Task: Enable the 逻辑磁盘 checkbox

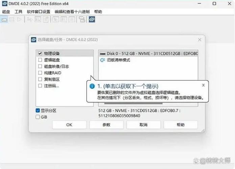Action: click(x=40, y=60)
